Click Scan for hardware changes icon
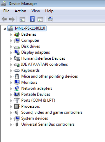 click(50, 19)
